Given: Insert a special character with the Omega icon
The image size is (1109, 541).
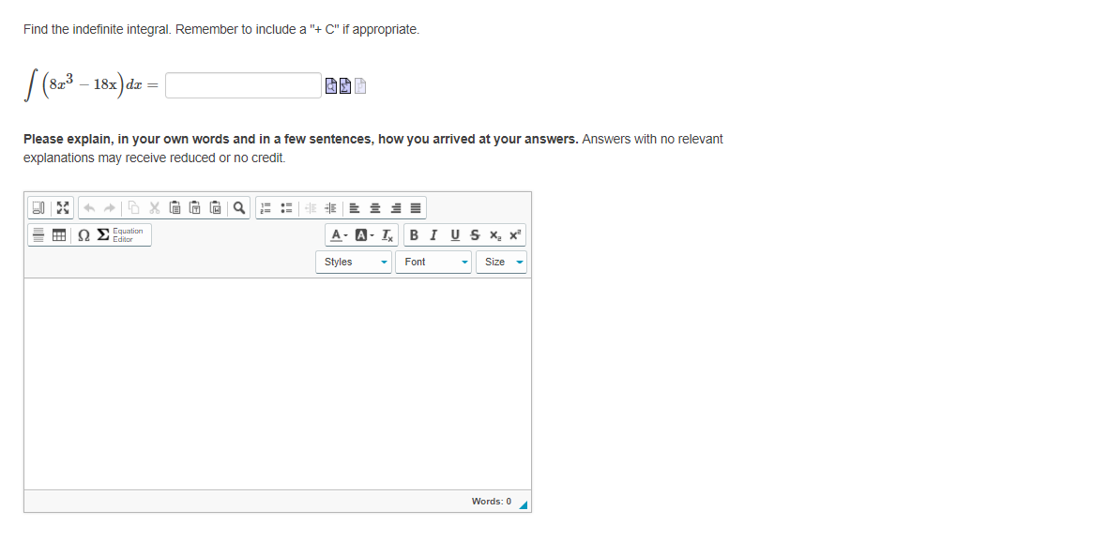Looking at the screenshot, I should coord(83,234).
